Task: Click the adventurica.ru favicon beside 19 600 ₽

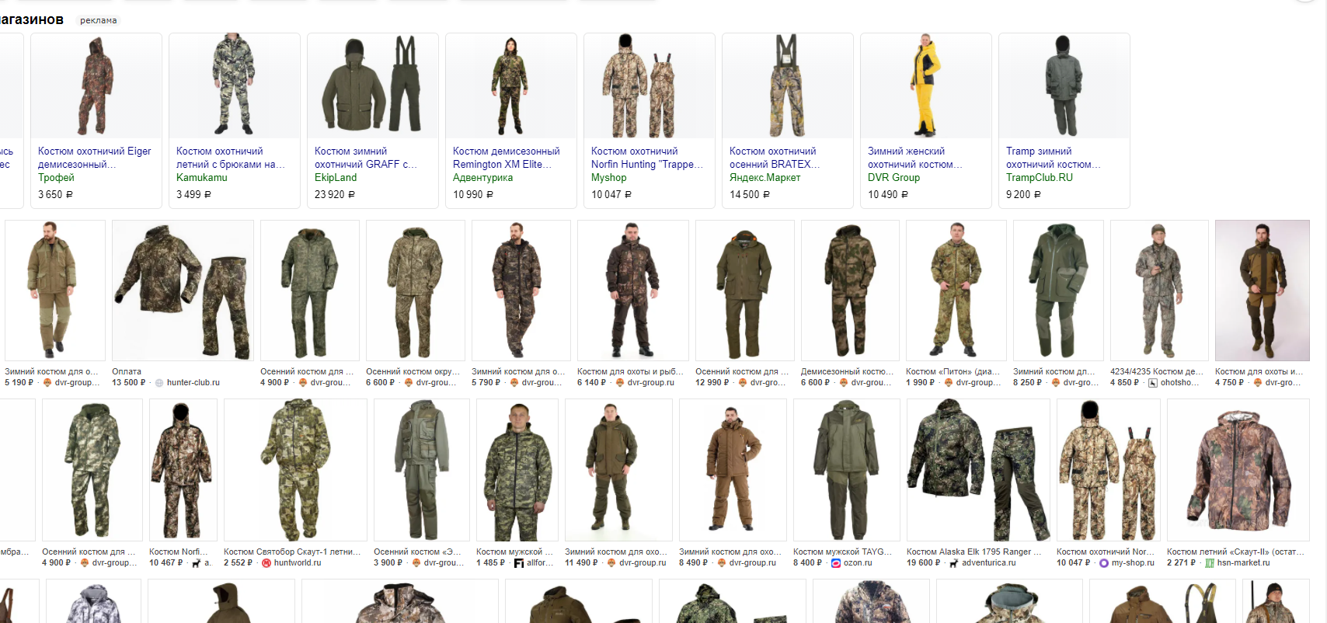Action: [954, 563]
